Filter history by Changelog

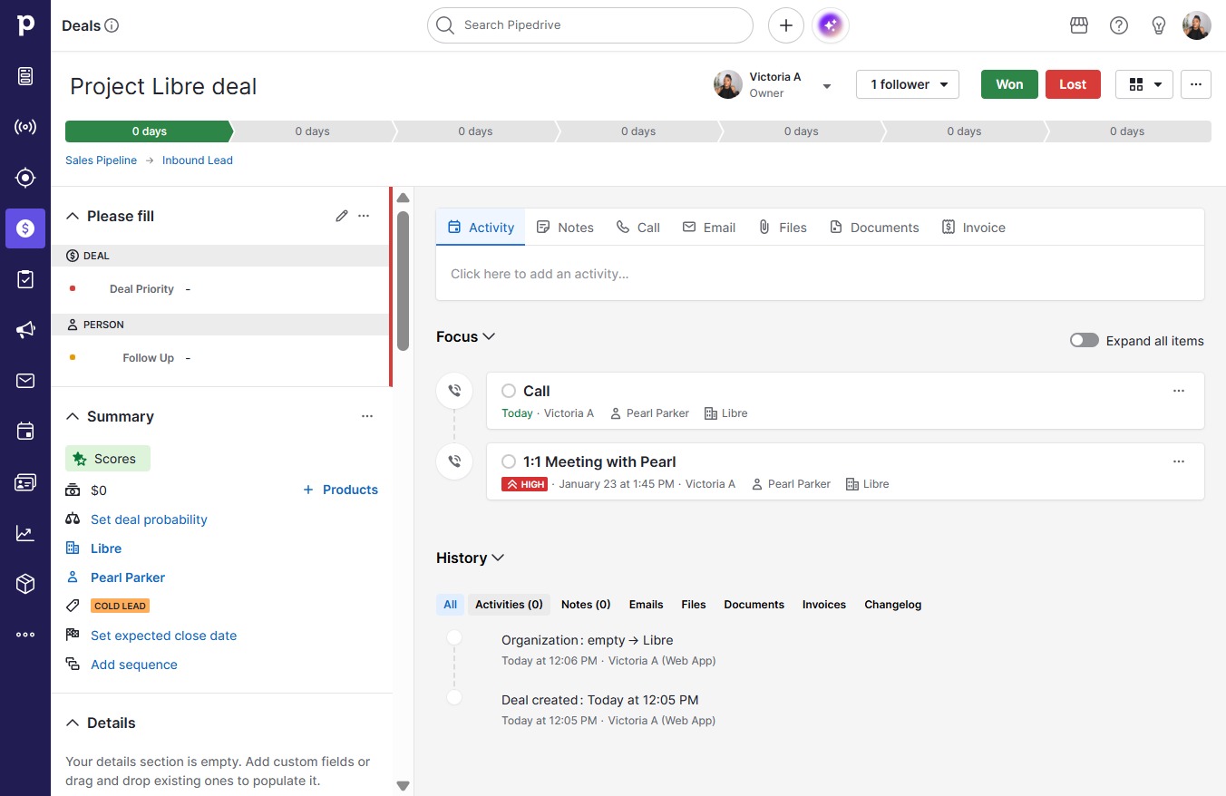892,605
